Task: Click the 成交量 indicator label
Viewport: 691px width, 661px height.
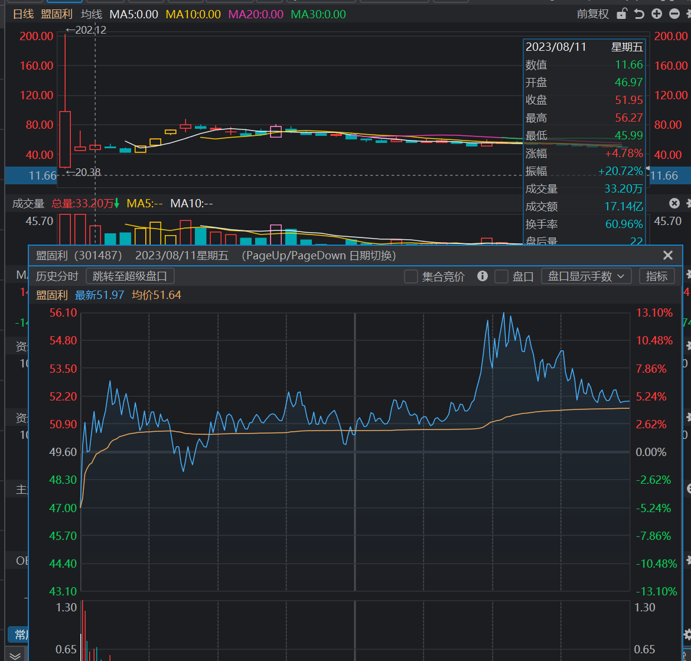Action: [28, 204]
